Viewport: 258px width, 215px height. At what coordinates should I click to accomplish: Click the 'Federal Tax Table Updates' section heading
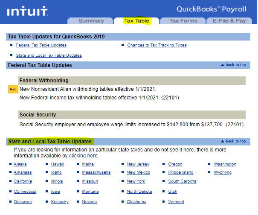coord(40,65)
